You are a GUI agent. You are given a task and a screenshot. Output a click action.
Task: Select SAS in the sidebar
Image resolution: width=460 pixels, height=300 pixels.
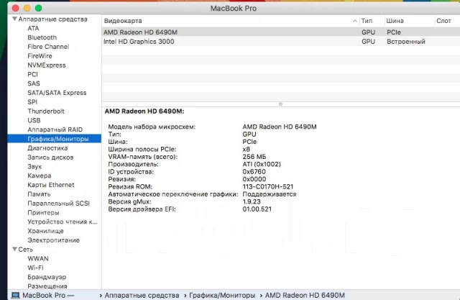pos(34,83)
